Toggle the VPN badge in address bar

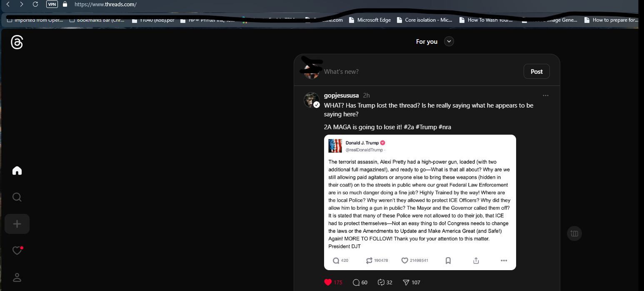pos(52,4)
